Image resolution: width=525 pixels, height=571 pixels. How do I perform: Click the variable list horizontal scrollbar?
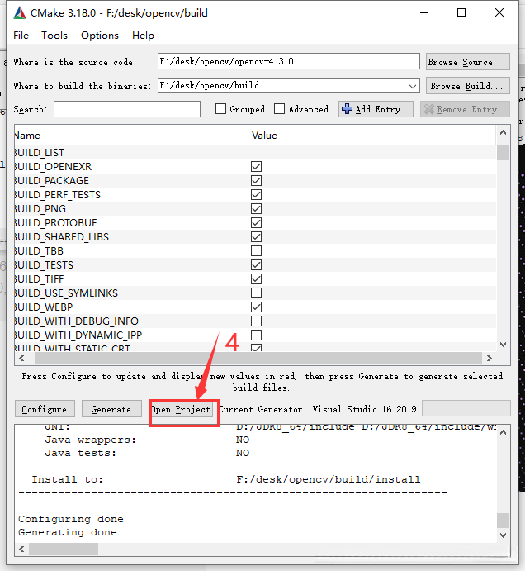tap(258, 358)
